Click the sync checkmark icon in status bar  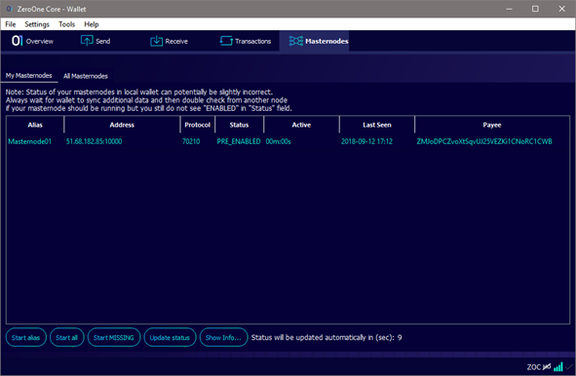(x=569, y=366)
